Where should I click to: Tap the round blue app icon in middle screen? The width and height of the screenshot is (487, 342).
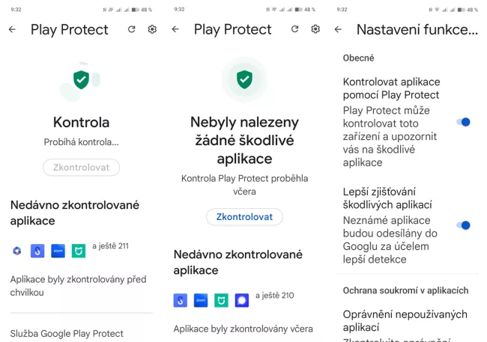pyautogui.click(x=241, y=300)
